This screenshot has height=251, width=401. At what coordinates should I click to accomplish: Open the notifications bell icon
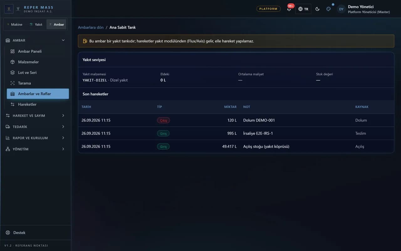coord(289,9)
